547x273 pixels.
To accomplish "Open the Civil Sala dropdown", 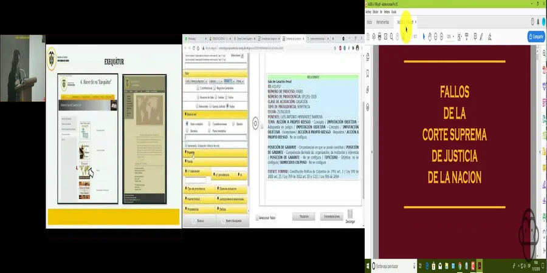I will click(x=196, y=81).
